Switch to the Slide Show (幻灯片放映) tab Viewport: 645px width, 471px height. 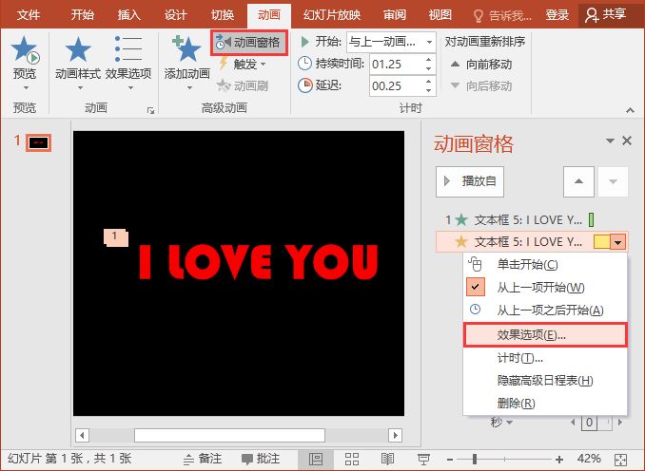pos(332,15)
